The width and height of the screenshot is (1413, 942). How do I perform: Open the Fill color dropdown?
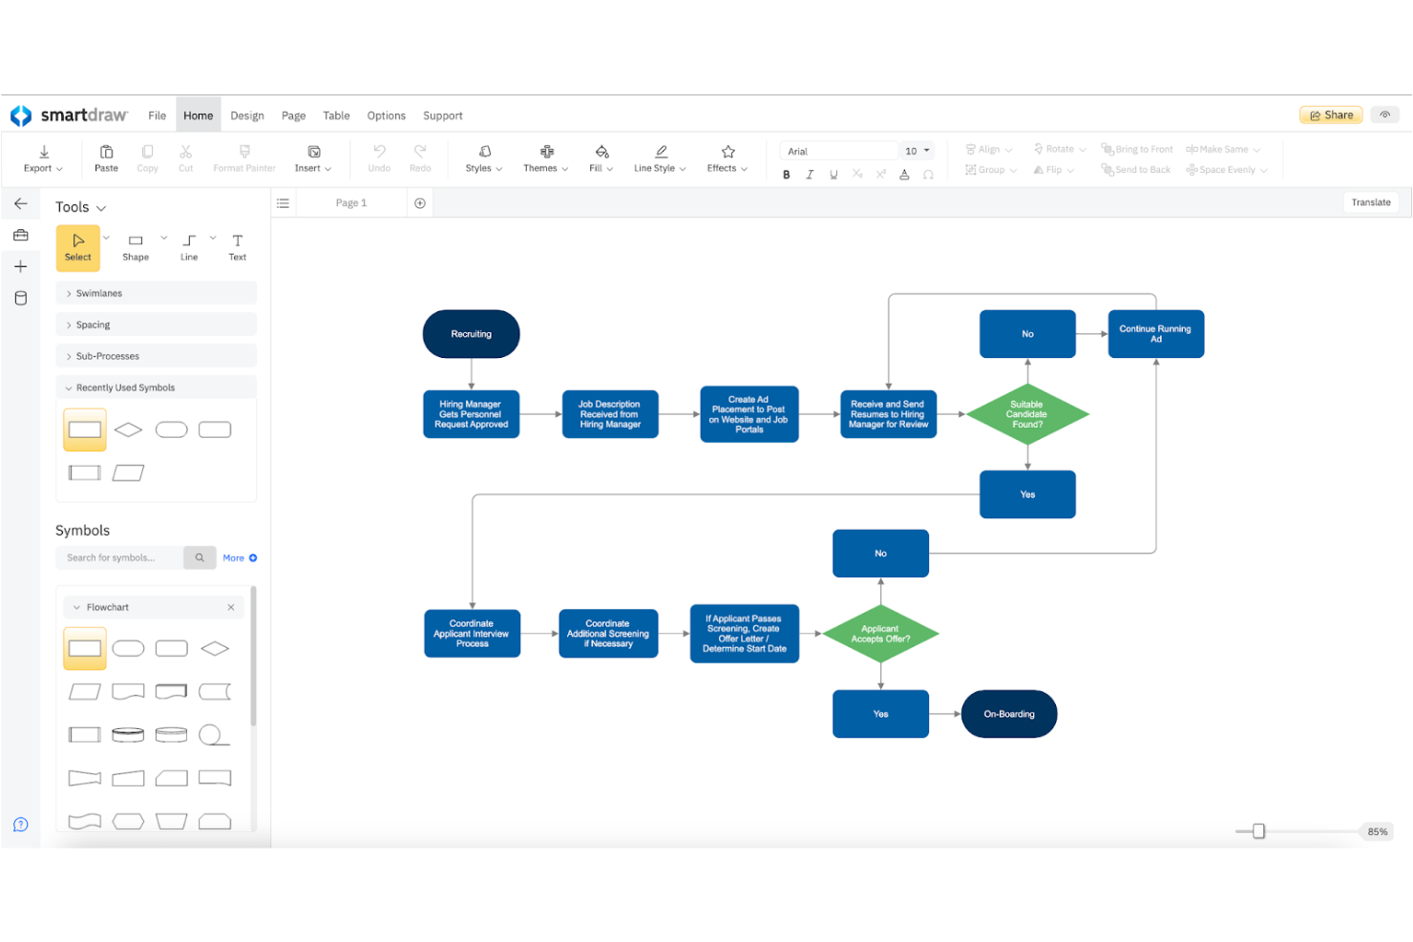point(601,158)
